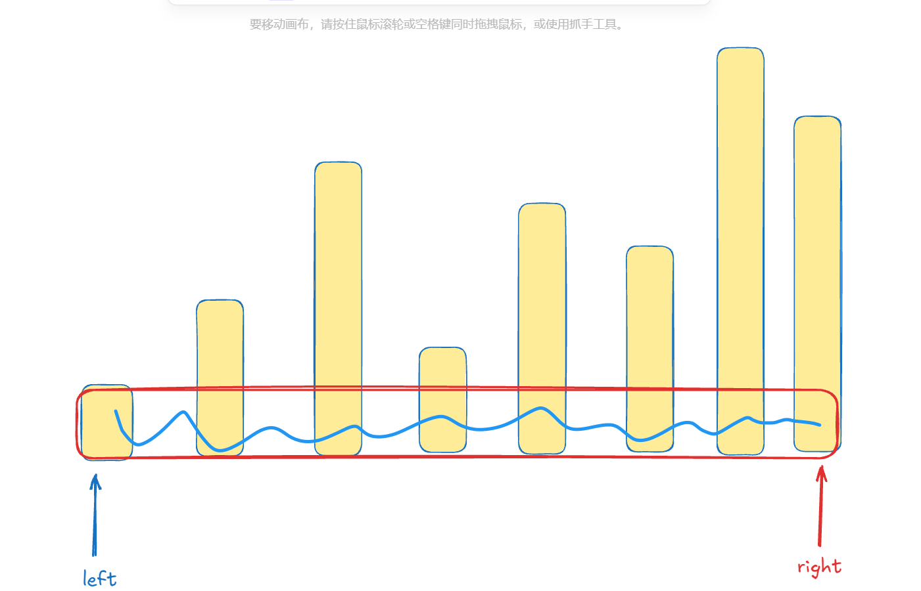Select the "right" text label
921x591 pixels.
tap(819, 567)
